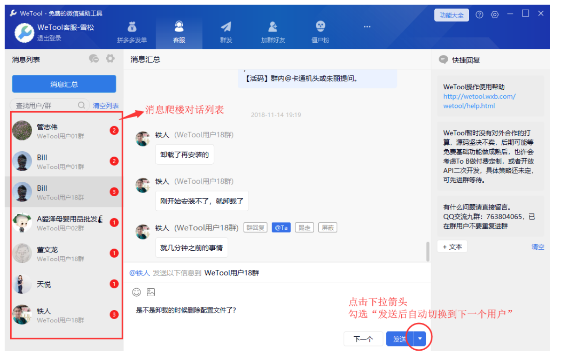This screenshot has width=561, height=353.
Task: Click 清空列表 link
Action: [x=106, y=106]
